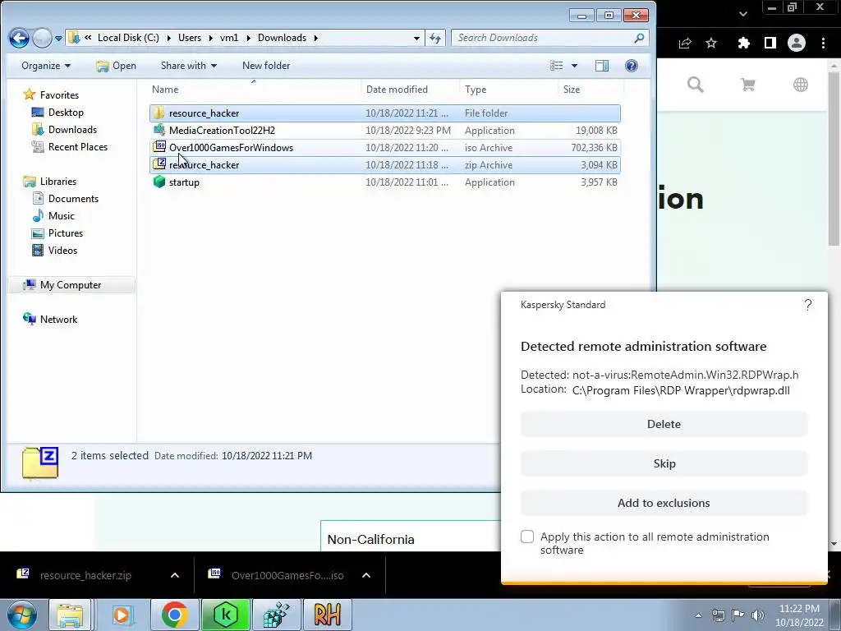The width and height of the screenshot is (841, 631).
Task: Open the Organize menu
Action: coord(46,66)
